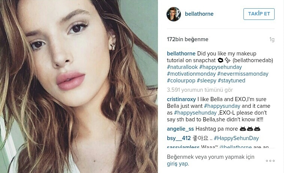Visit angelie_ss profile from the comments

[180, 129]
